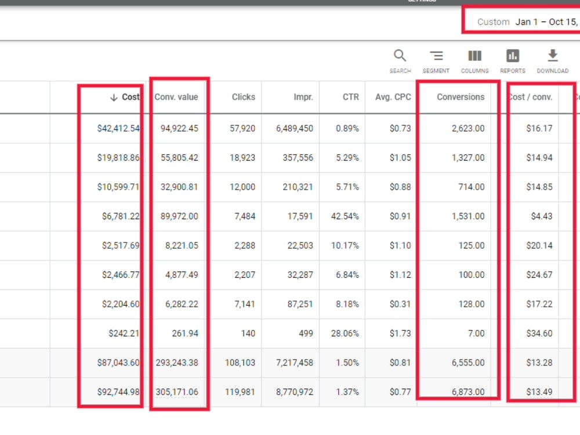Open the Segment menu icon
Screen dimensions: 580x435
(x=436, y=56)
